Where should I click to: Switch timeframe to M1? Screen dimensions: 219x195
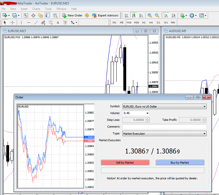[114, 22]
